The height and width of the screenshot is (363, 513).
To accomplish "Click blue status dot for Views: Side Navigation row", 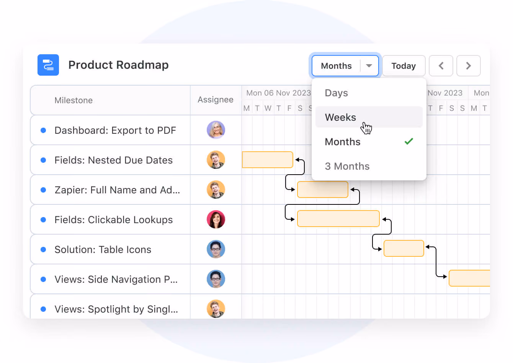I will point(43,279).
